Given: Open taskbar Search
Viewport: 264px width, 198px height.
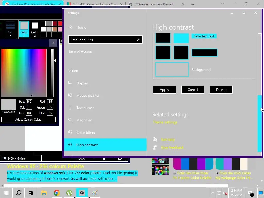Looking at the screenshot, I should [x=19, y=193].
